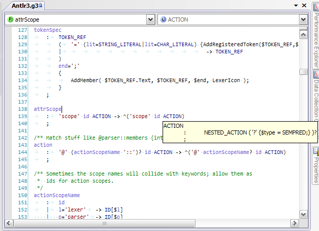The width and height of the screenshot is (319, 231).
Task: Click the first 'scope' literal on line 139
Action: point(69,116)
